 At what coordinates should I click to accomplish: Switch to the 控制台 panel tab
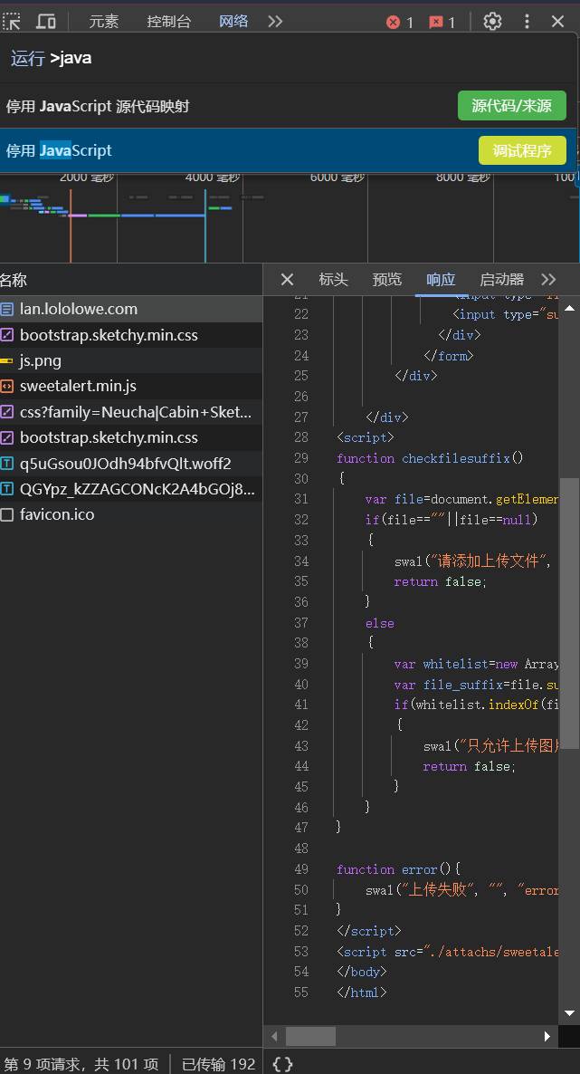[x=168, y=21]
